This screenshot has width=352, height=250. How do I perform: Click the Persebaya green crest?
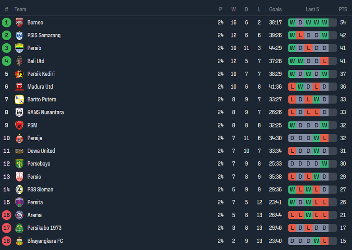19,164
